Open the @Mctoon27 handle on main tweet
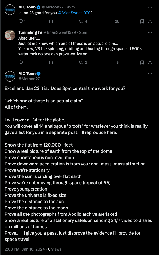 [x=29, y=79]
